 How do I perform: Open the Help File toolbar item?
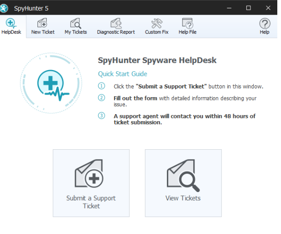tap(187, 26)
